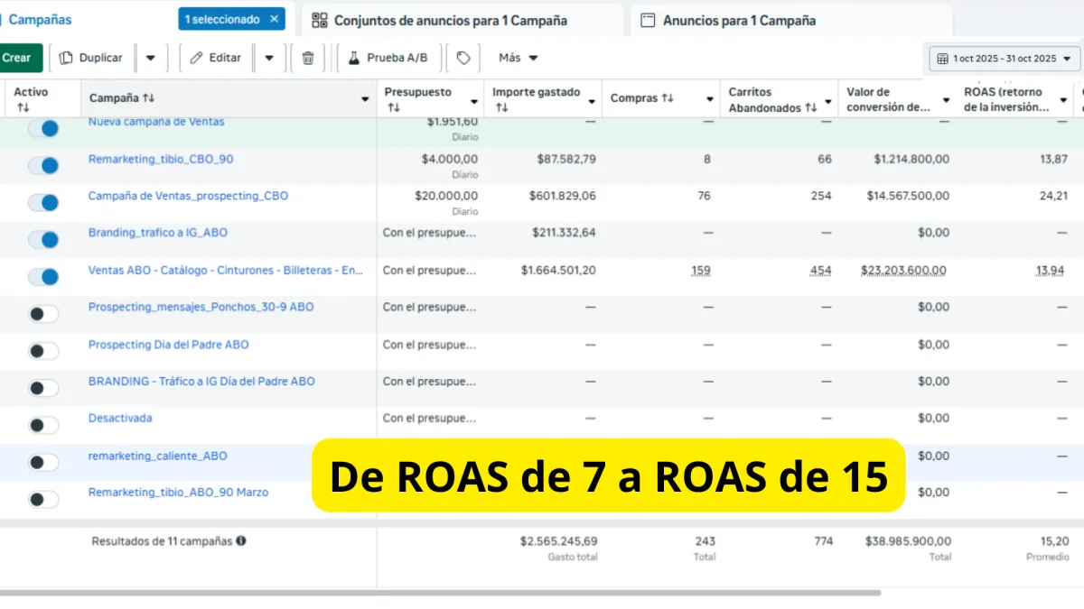Toggle off Remarketing_tibio_CBO_90 campaign
Viewport: 1084px width, 609px height.
(x=42, y=165)
